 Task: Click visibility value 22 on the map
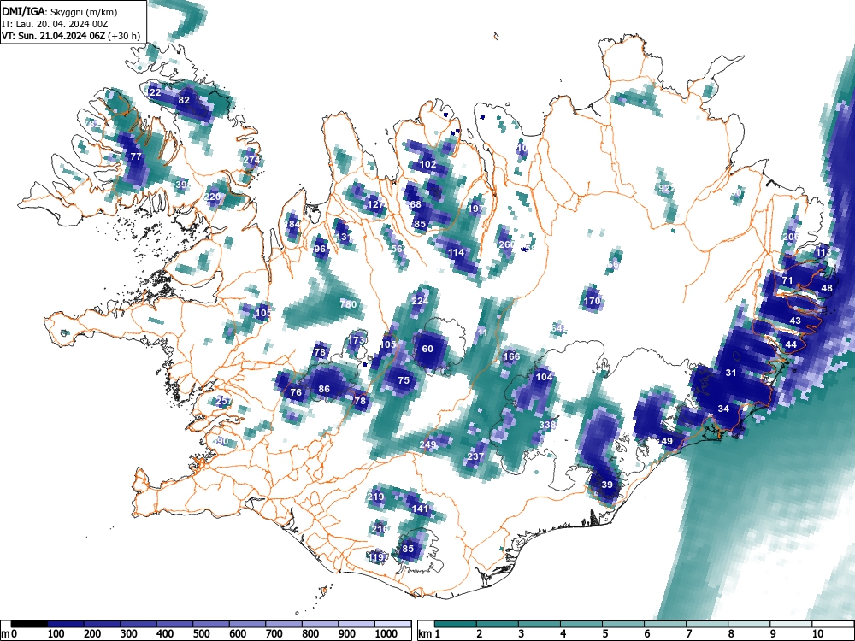click(x=155, y=92)
